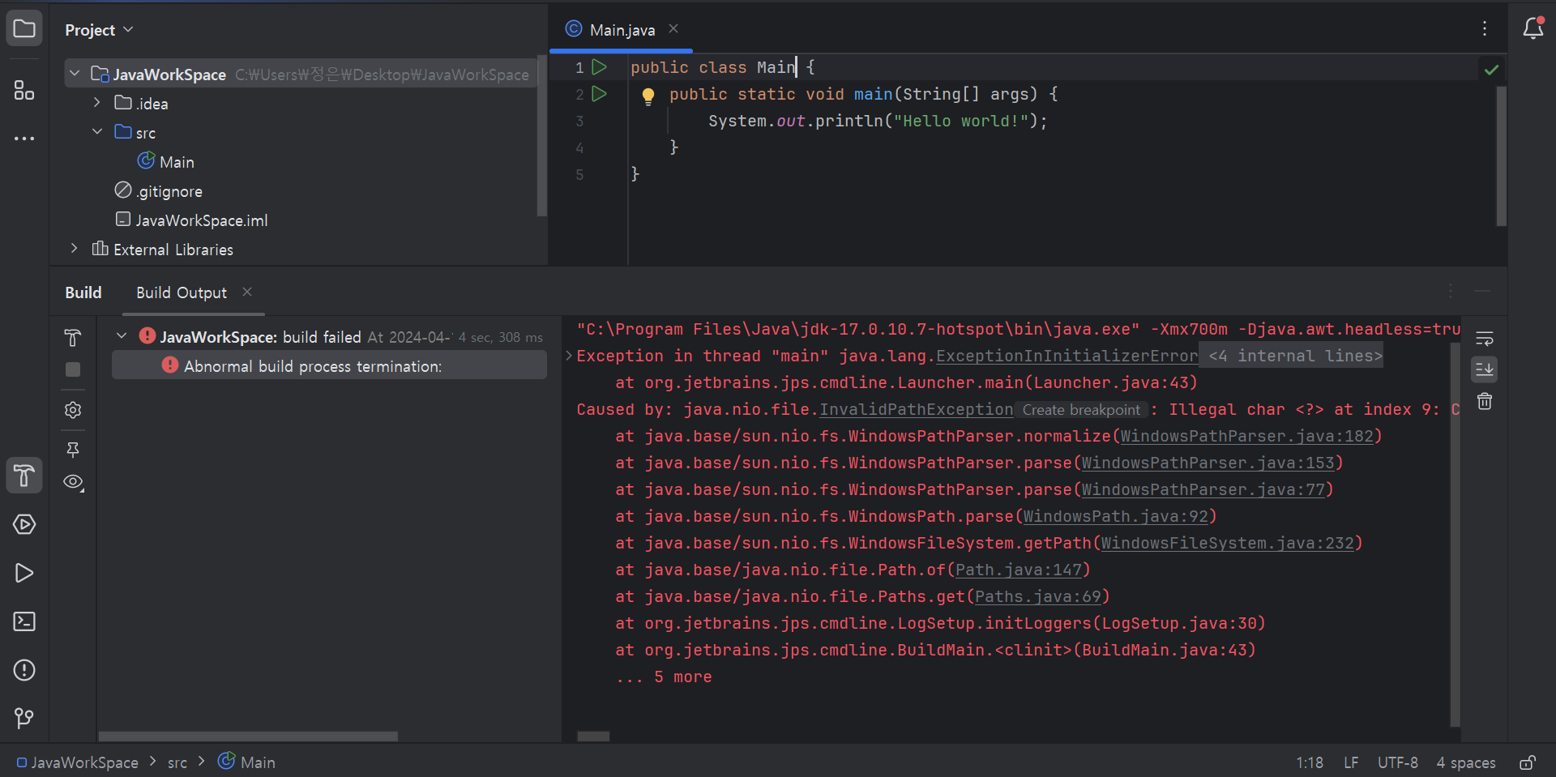
Task: Select the .gitignore file
Action: coord(169,191)
